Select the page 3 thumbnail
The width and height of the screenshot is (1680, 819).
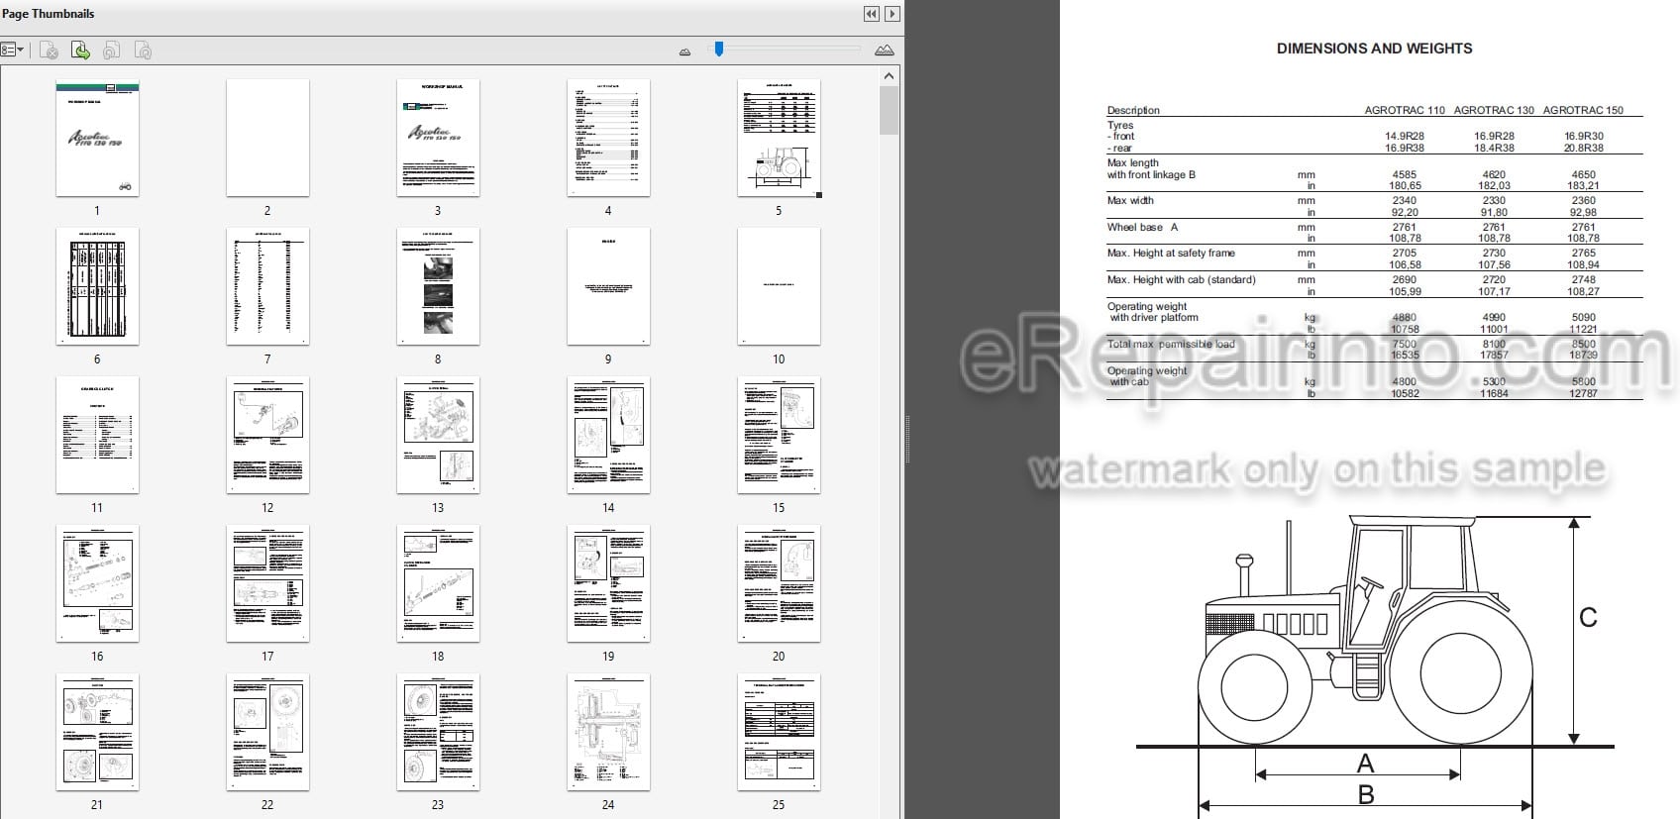[438, 138]
